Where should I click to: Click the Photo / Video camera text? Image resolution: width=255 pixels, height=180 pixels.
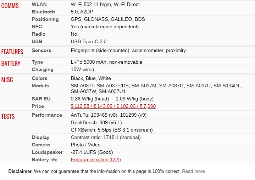click(x=85, y=145)
